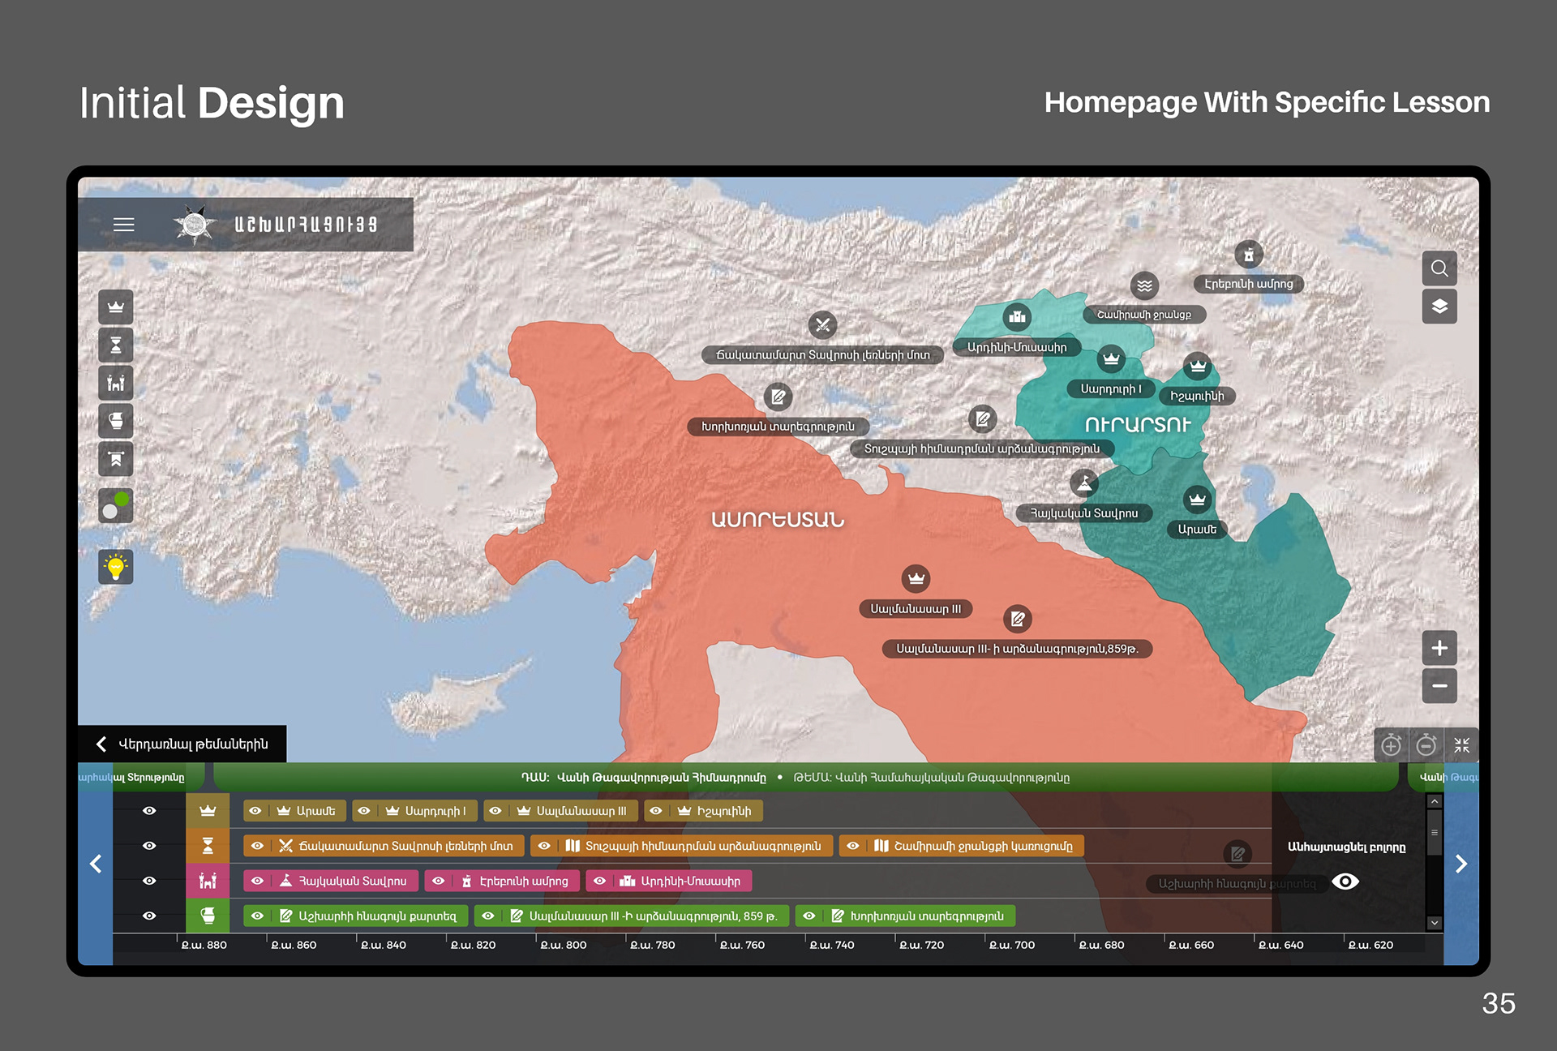Go to previous lesson with left chevron
Image resolution: width=1557 pixels, height=1051 pixels.
pos(96,864)
